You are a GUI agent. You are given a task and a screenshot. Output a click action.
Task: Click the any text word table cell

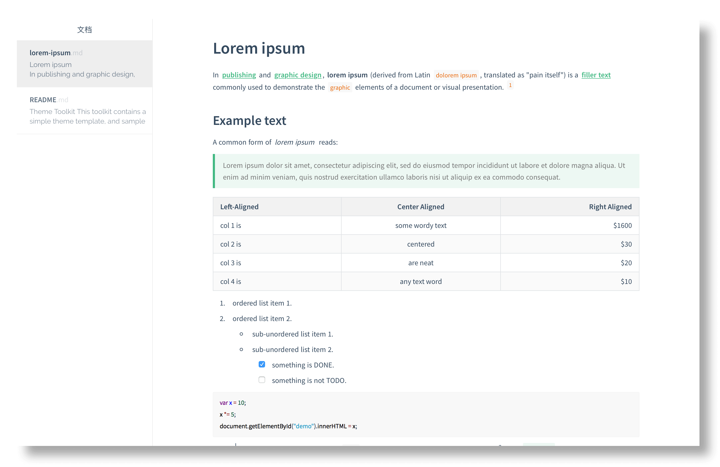[421, 282]
